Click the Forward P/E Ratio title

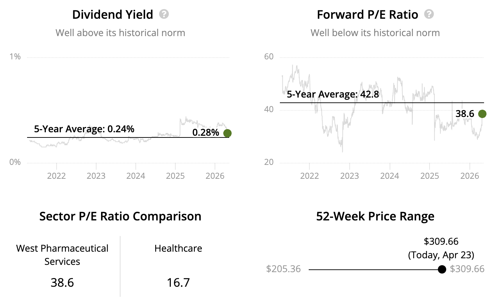point(367,15)
